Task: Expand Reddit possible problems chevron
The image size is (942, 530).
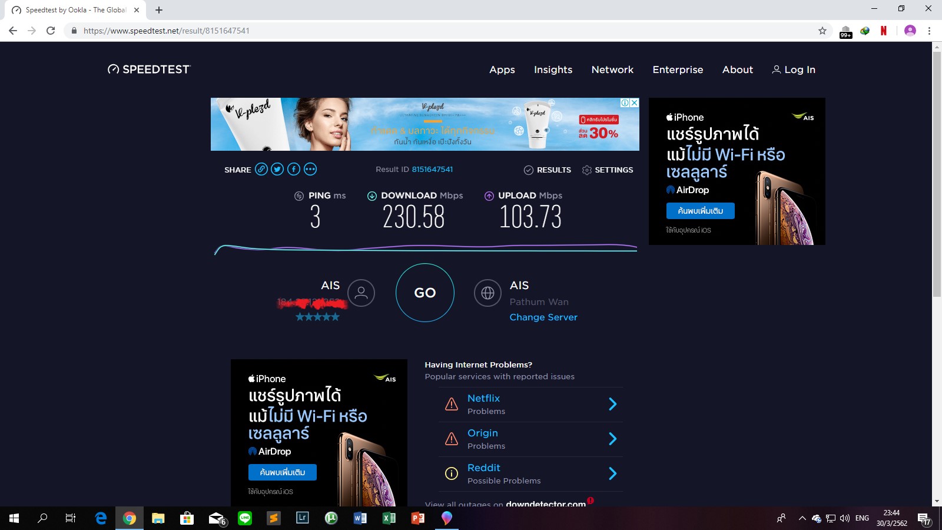Action: (612, 473)
